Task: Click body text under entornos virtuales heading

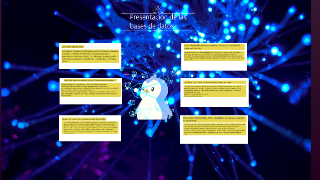Action: click(215, 129)
